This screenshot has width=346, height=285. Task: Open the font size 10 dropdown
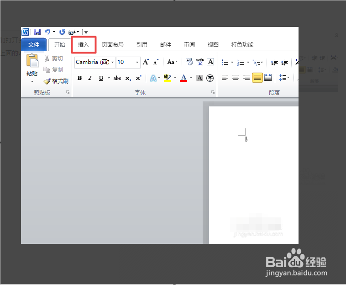click(x=137, y=62)
